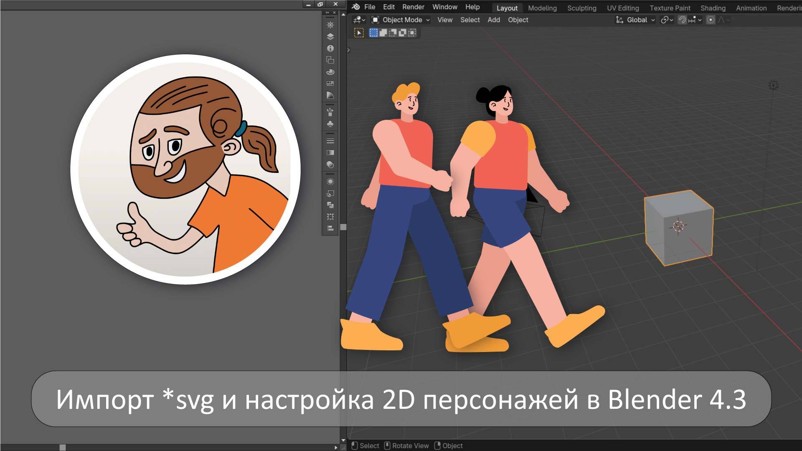Click the layers icon in the left sidebar

(330, 37)
